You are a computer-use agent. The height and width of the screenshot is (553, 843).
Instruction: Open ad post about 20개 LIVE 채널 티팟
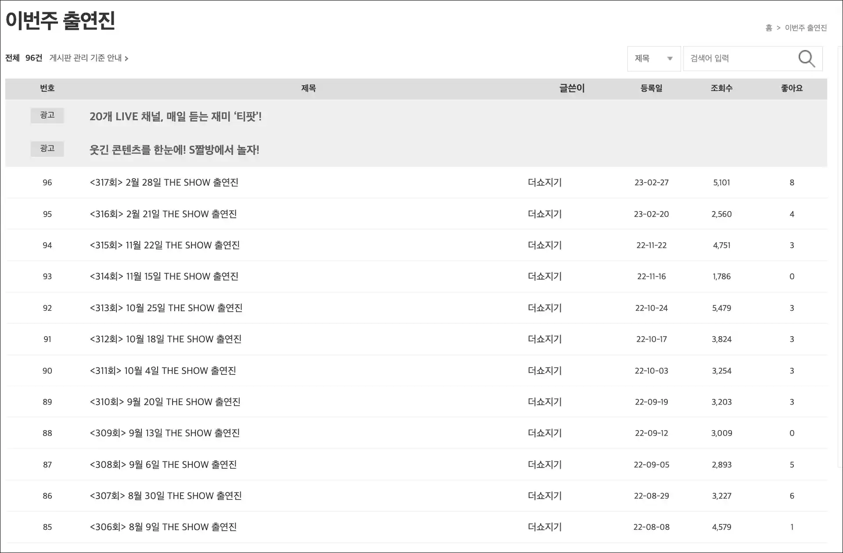[x=176, y=116]
